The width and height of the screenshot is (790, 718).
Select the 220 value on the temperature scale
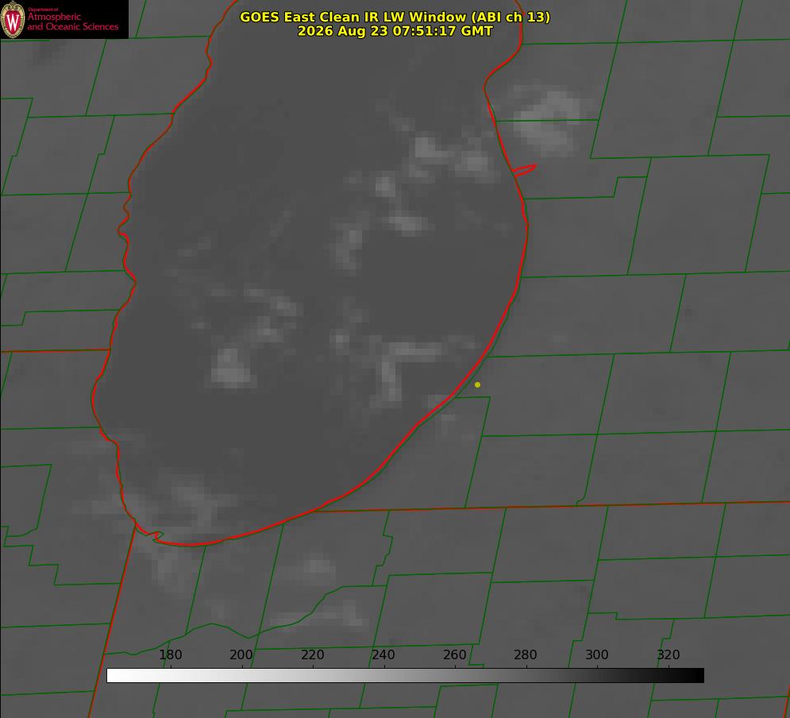point(312,654)
